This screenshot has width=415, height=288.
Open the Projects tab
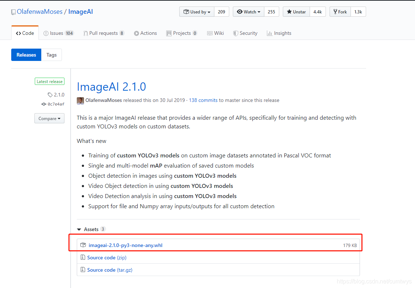coord(181,33)
